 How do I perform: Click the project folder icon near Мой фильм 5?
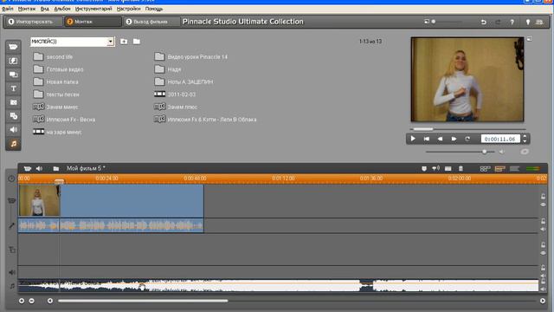coord(55,169)
